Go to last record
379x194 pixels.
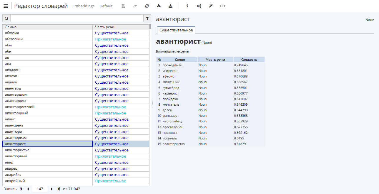coord(59,189)
